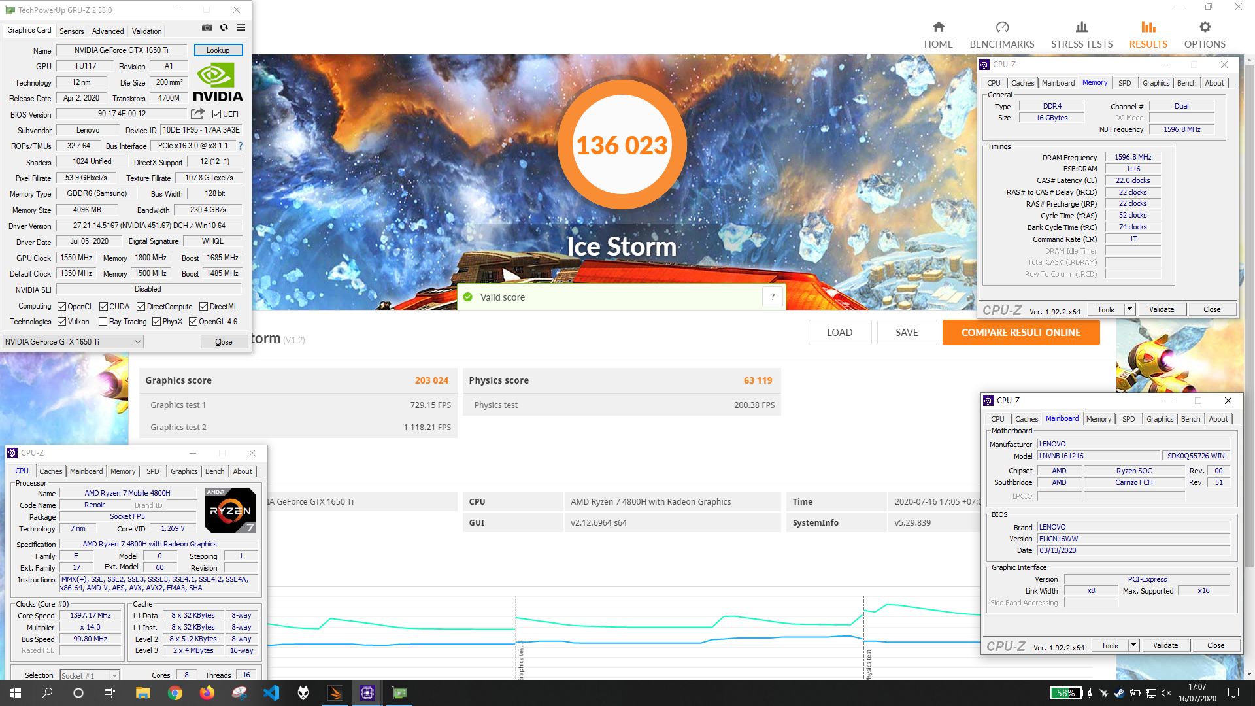Open 3DMark OPTIONS
This screenshot has width=1255, height=706.
[1205, 35]
